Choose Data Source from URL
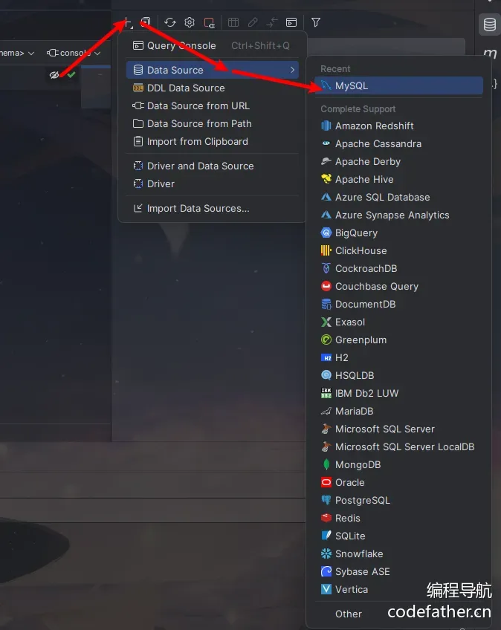This screenshot has height=630, width=501. tap(198, 105)
